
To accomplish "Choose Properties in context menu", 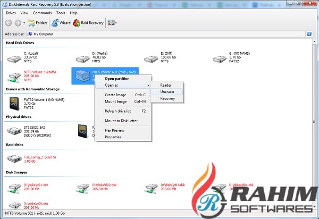I will coord(123,137).
